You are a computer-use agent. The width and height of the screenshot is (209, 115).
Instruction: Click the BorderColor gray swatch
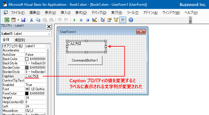27,68
